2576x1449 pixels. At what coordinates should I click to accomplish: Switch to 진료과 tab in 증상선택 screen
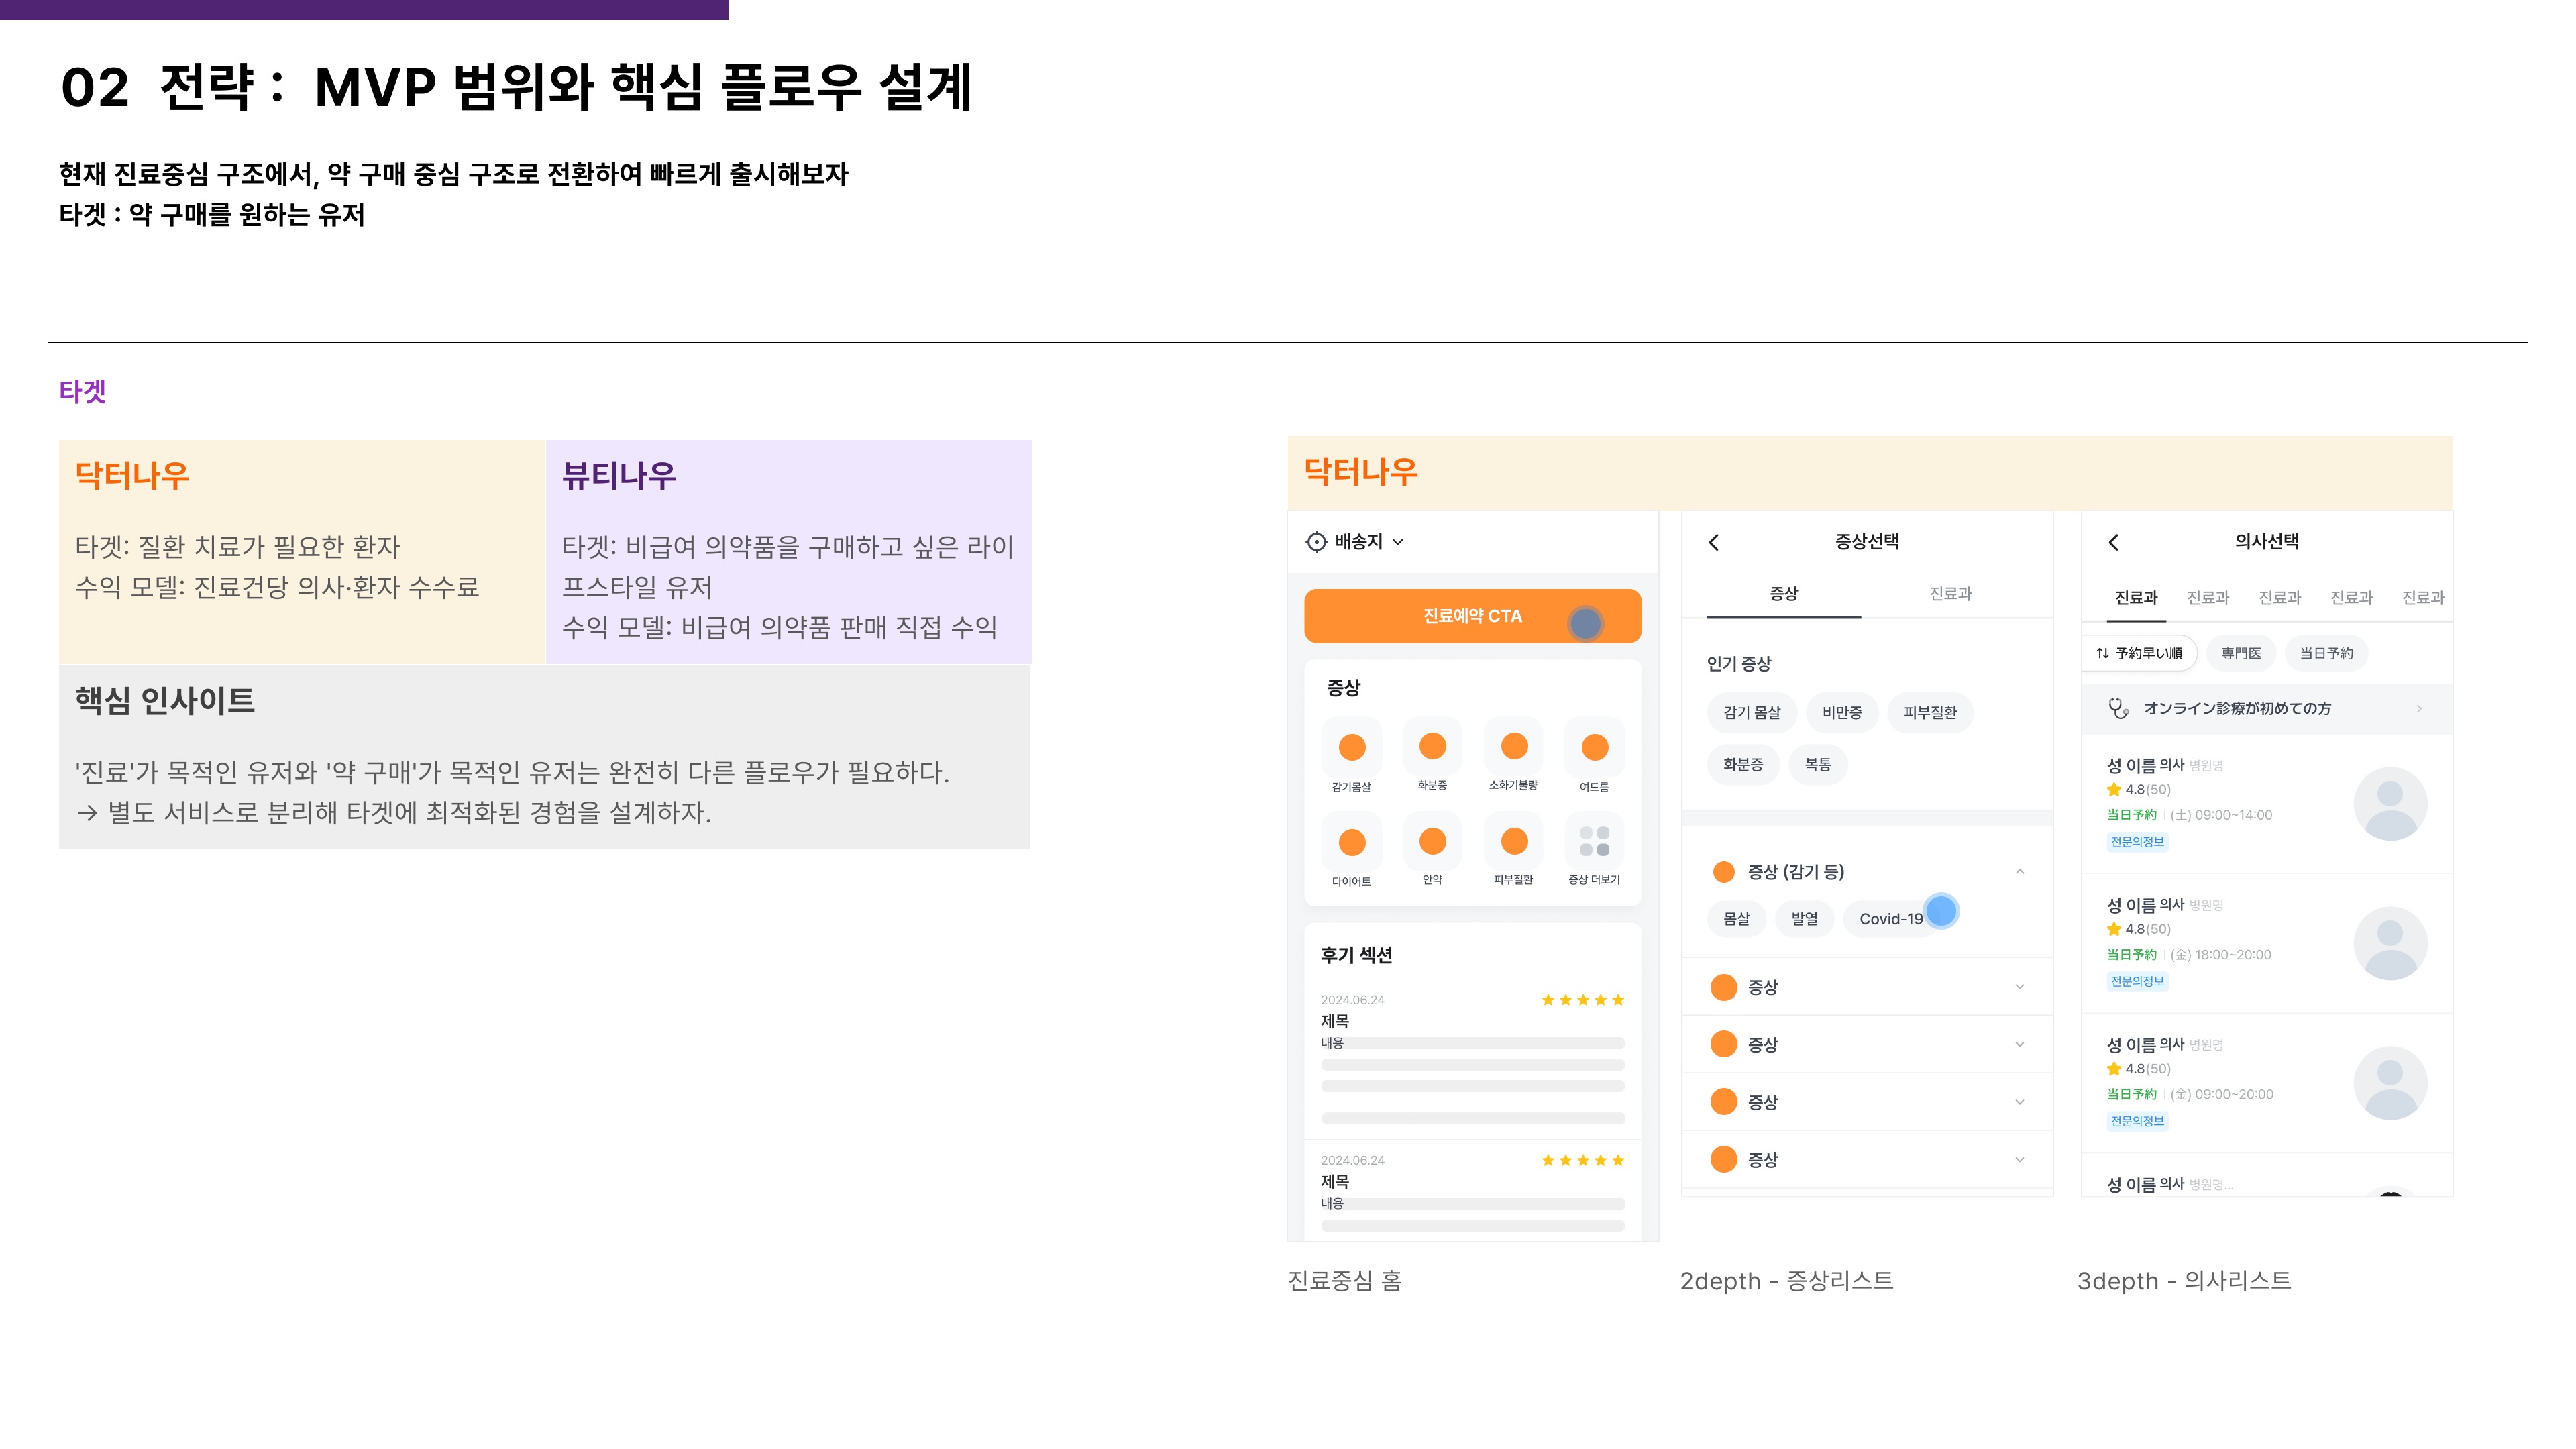point(1950,594)
